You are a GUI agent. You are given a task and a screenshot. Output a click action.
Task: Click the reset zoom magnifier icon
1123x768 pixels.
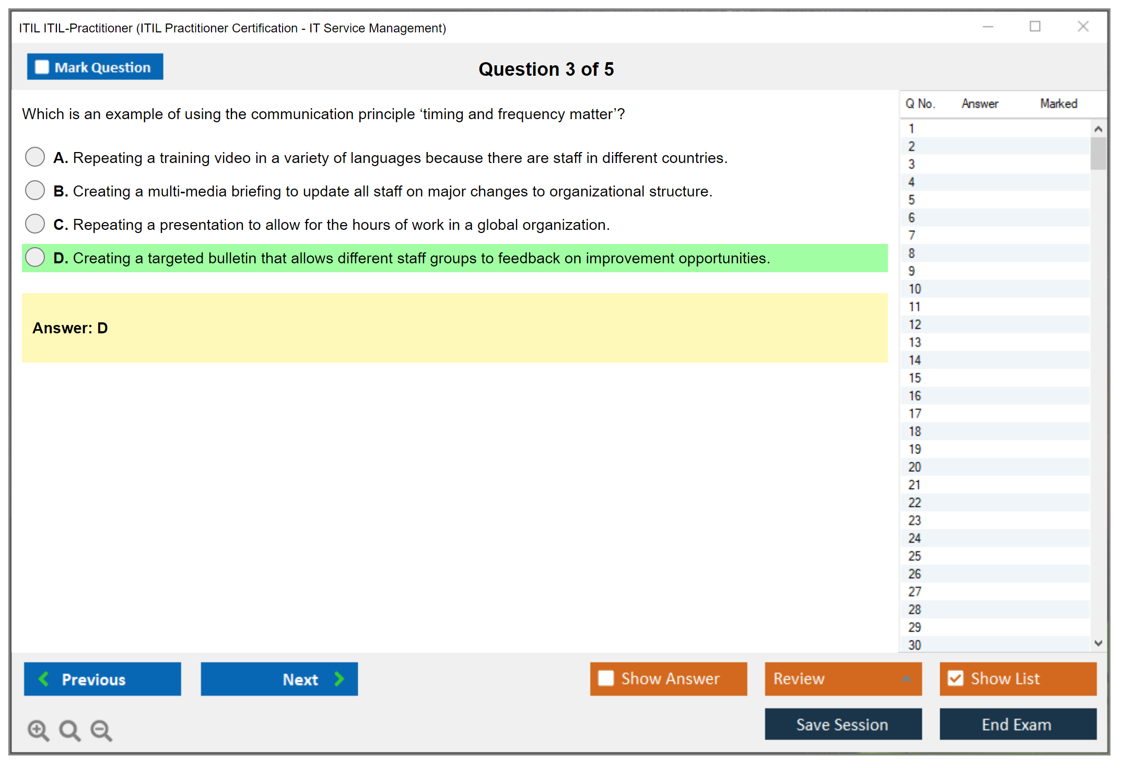[x=69, y=730]
